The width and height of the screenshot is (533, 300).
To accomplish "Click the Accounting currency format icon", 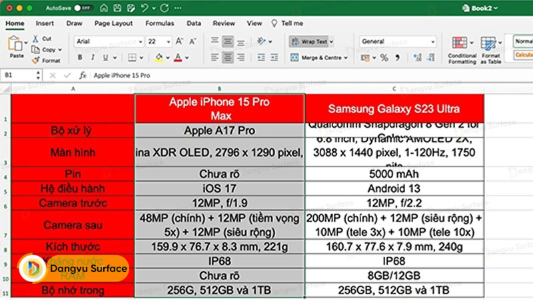I will pos(365,58).
